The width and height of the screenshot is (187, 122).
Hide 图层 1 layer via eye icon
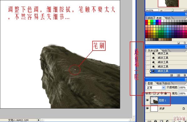(x=147, y=100)
